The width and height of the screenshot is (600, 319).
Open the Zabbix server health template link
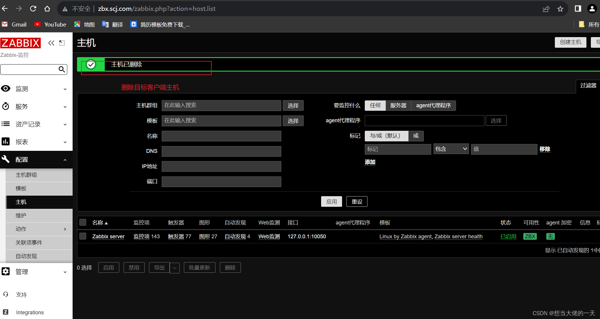coord(458,237)
